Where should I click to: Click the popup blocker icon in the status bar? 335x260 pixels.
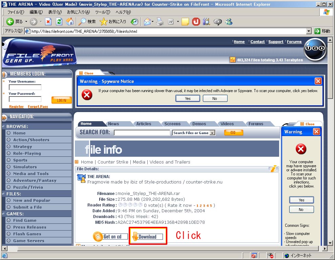point(254,256)
